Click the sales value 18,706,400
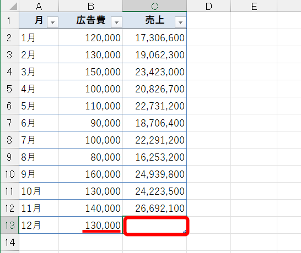The image size is (301, 253). tap(155, 123)
